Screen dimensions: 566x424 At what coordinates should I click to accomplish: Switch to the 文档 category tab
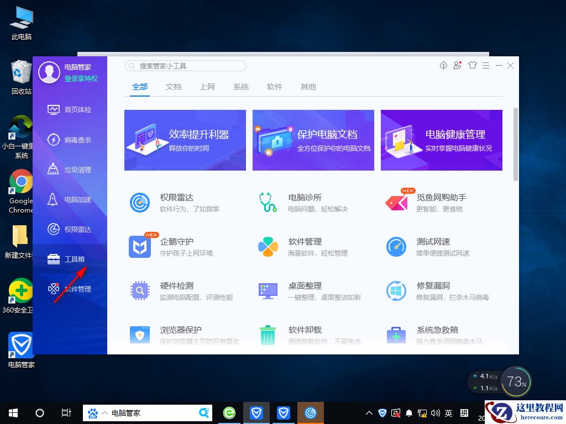point(174,87)
